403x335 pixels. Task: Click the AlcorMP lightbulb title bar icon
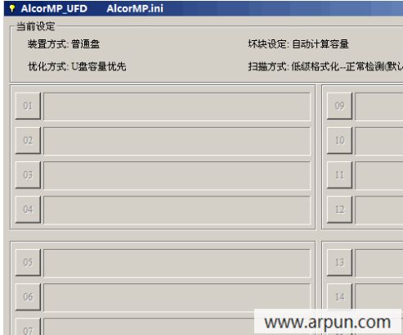12,8
